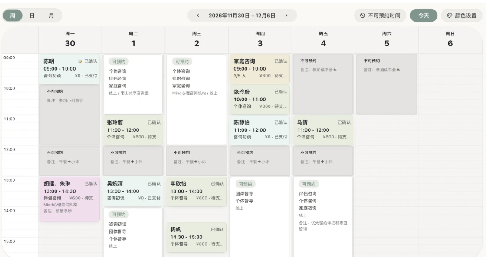The image size is (486, 257).
Task: Open Saturday 不可预约 参加读书会 block
Action: [387, 84]
